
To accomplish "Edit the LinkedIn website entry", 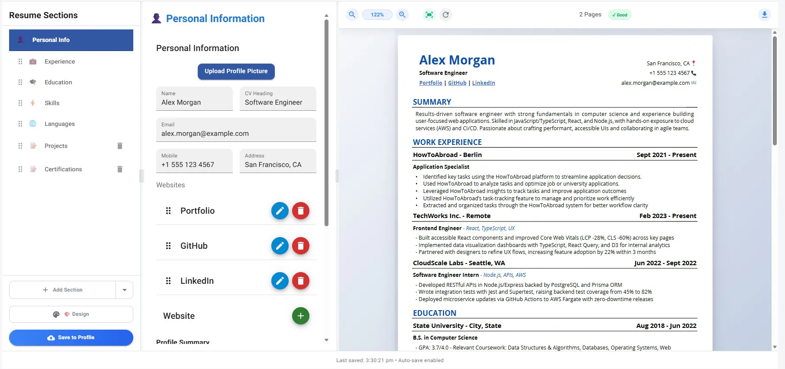I will [x=280, y=281].
